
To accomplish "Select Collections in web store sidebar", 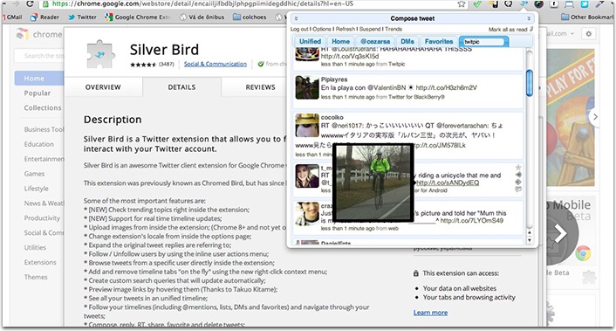I will pos(43,107).
